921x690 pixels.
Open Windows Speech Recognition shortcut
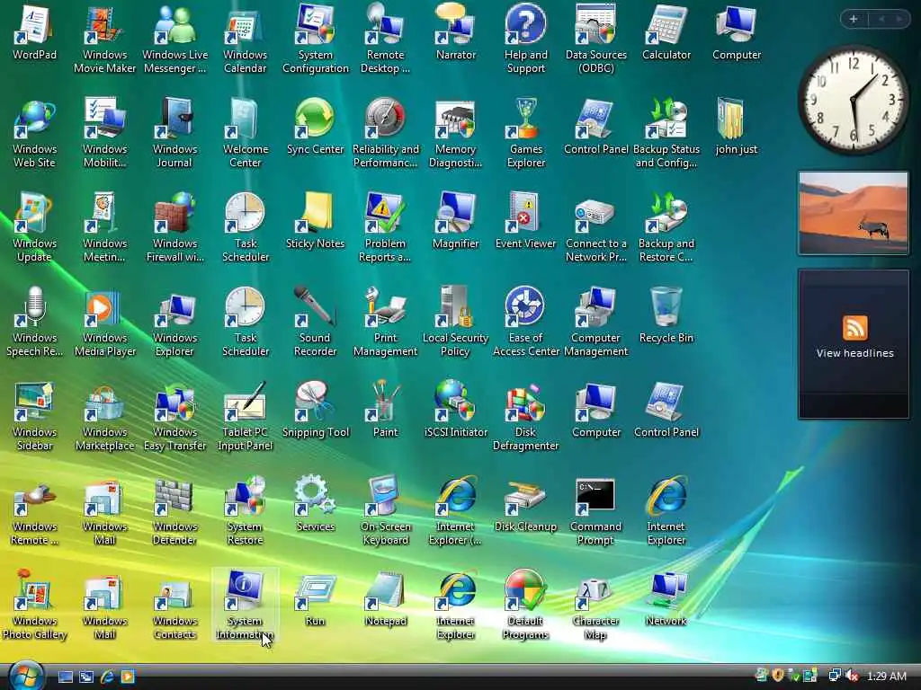34,323
